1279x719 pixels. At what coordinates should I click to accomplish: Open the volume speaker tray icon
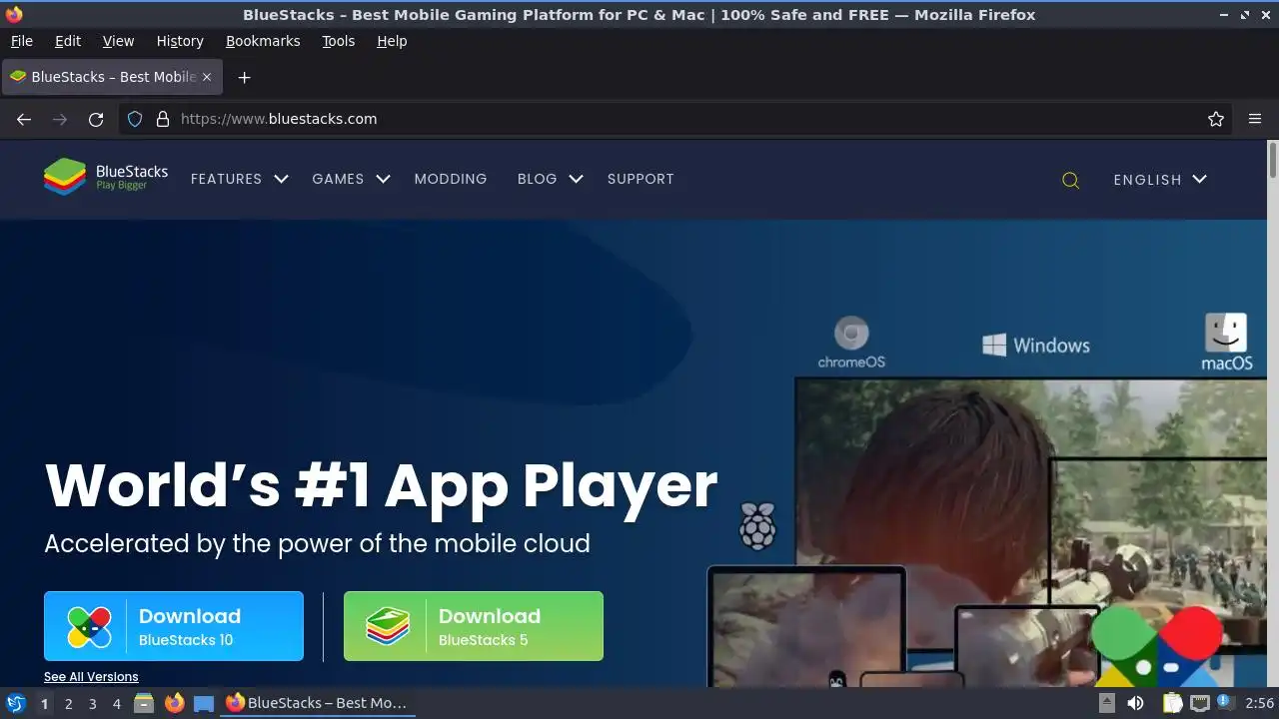tap(1135, 703)
